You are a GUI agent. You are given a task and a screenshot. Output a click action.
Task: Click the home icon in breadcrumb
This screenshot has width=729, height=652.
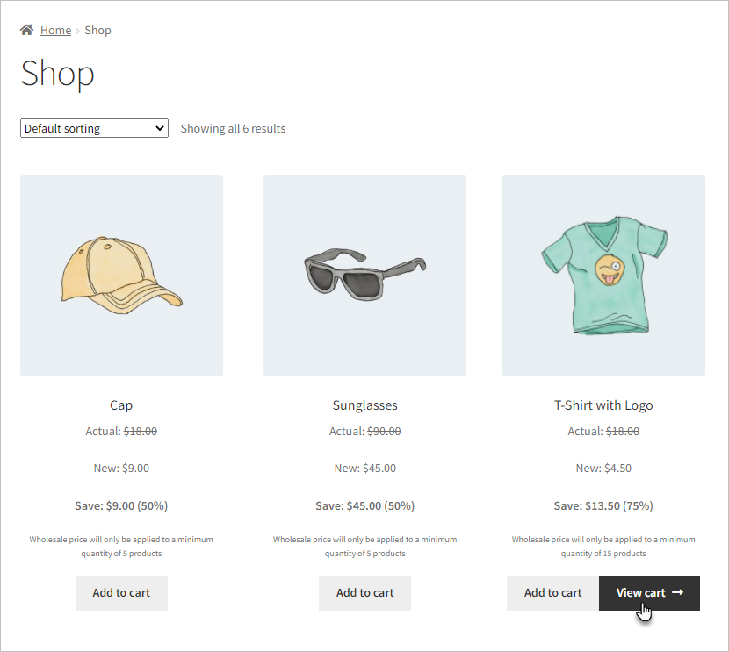(x=27, y=30)
